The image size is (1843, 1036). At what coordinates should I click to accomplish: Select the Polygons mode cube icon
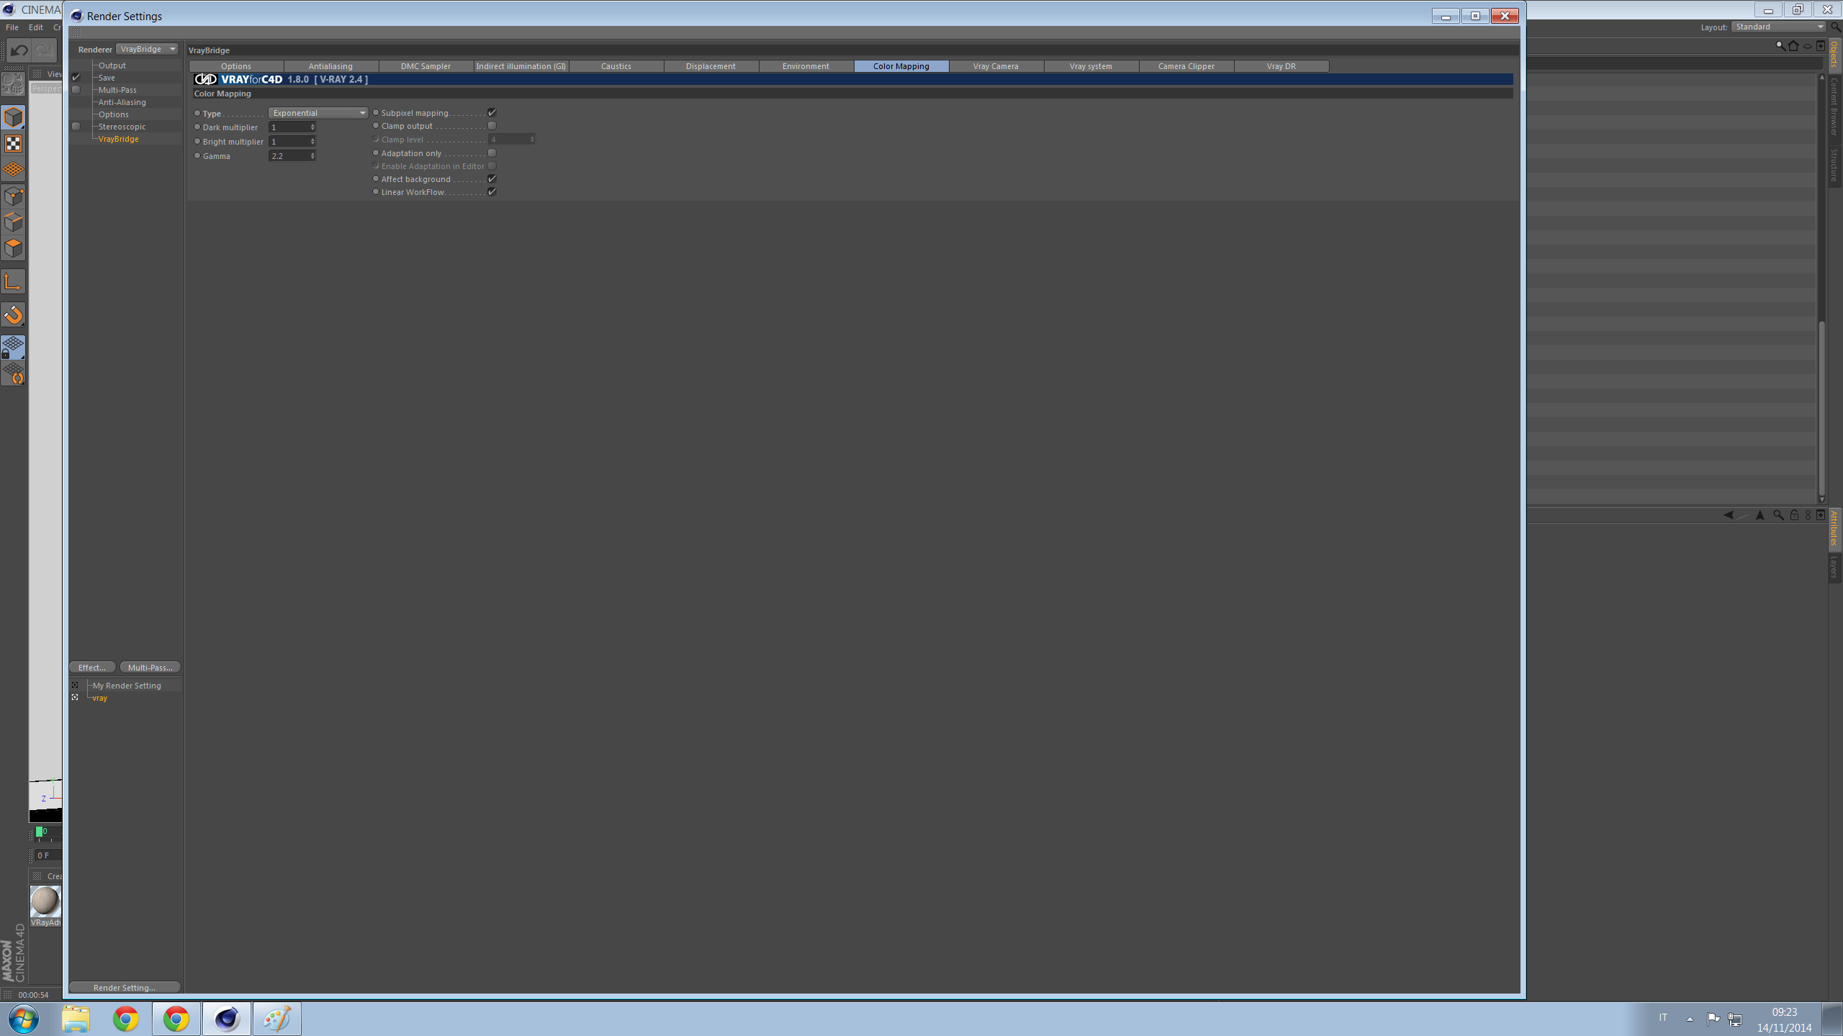pyautogui.click(x=14, y=248)
